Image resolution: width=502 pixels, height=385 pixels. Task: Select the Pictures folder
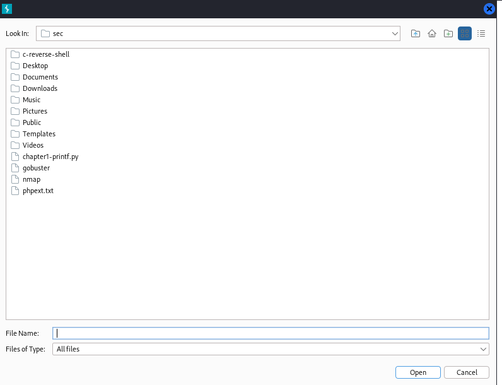point(35,111)
